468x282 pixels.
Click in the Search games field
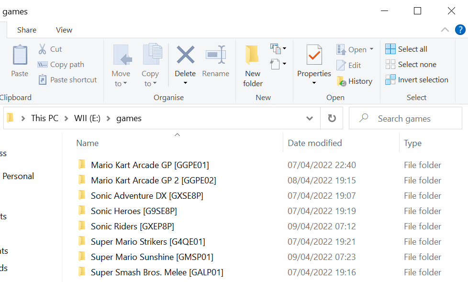(405, 118)
